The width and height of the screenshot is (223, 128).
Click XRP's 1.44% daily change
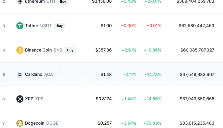[x=129, y=99]
